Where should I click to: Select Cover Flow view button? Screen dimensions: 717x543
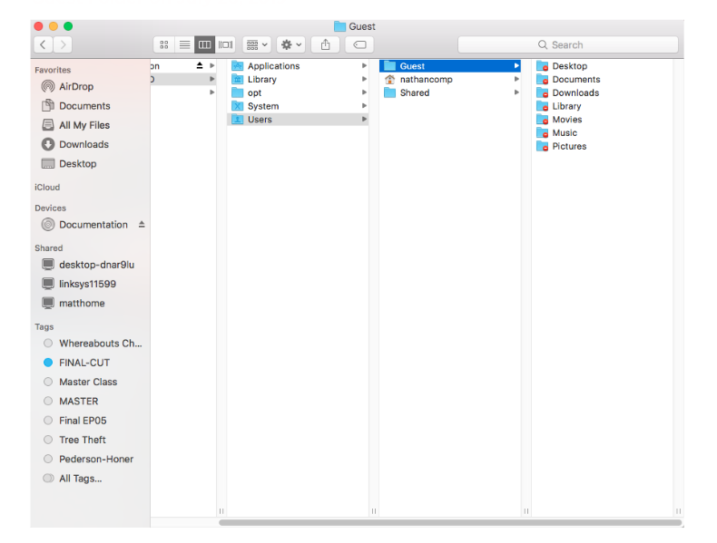226,44
